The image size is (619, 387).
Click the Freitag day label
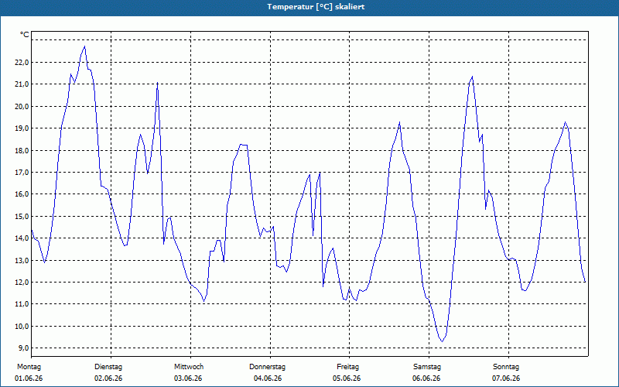pyautogui.click(x=347, y=367)
